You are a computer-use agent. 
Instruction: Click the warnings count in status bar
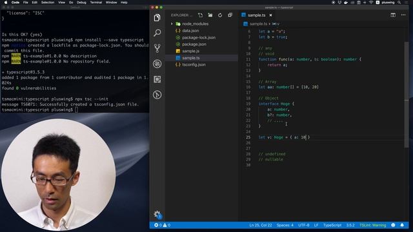[166, 225]
